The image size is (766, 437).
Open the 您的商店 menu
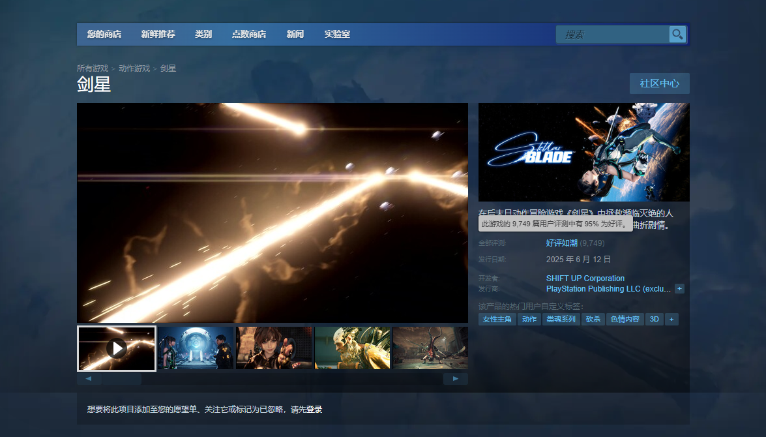(x=104, y=34)
